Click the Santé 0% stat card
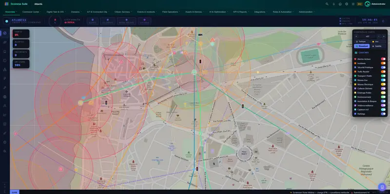Image resolution: width=390 pixels, height=194 pixels. [21, 34]
